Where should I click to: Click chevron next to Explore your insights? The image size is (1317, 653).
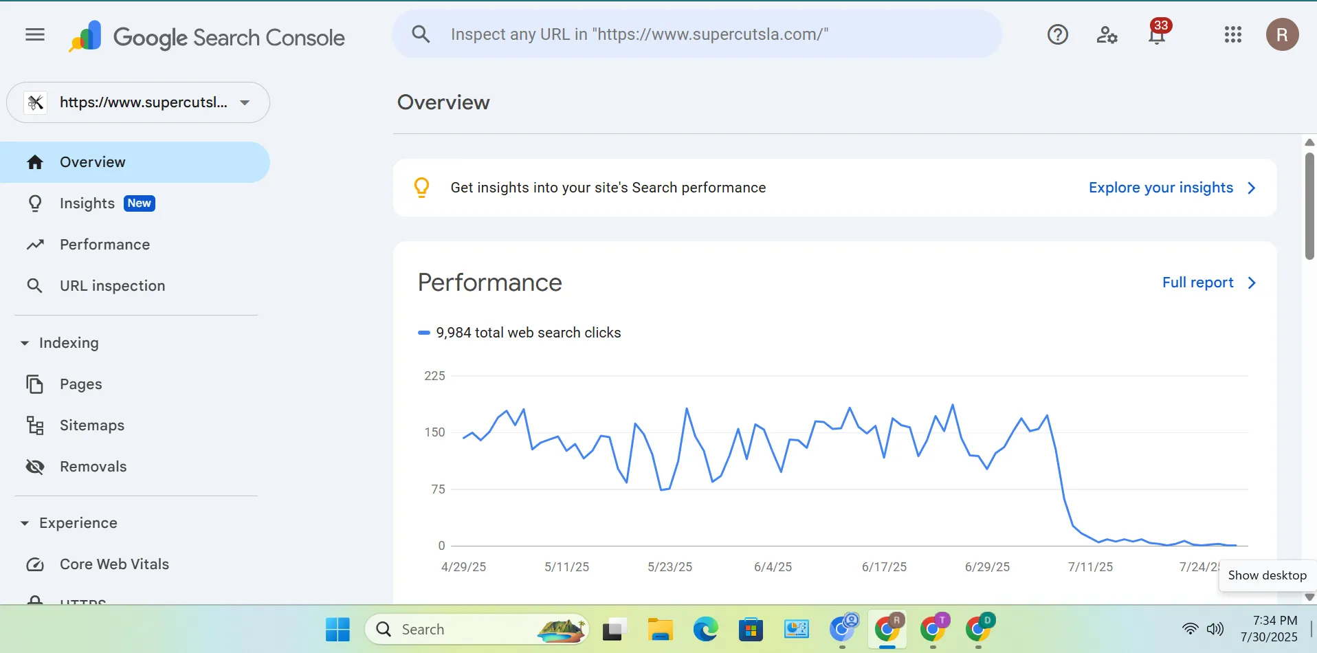click(x=1252, y=188)
